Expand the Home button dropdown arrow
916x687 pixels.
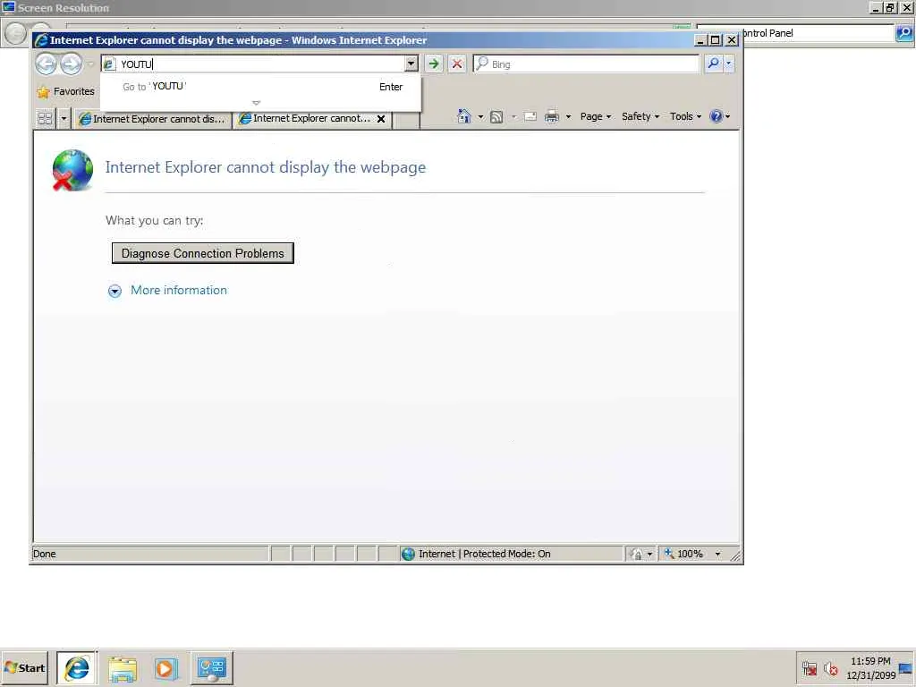click(x=480, y=117)
